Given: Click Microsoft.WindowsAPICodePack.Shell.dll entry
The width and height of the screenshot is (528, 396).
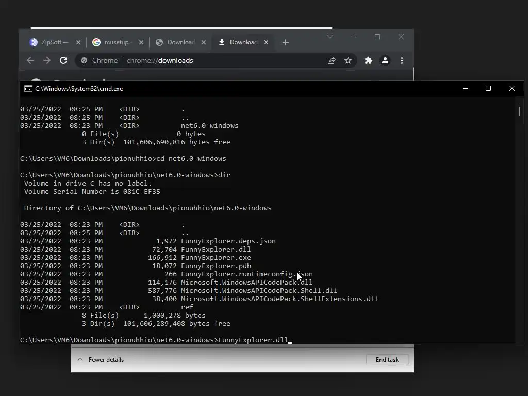Looking at the screenshot, I should 259,291.
